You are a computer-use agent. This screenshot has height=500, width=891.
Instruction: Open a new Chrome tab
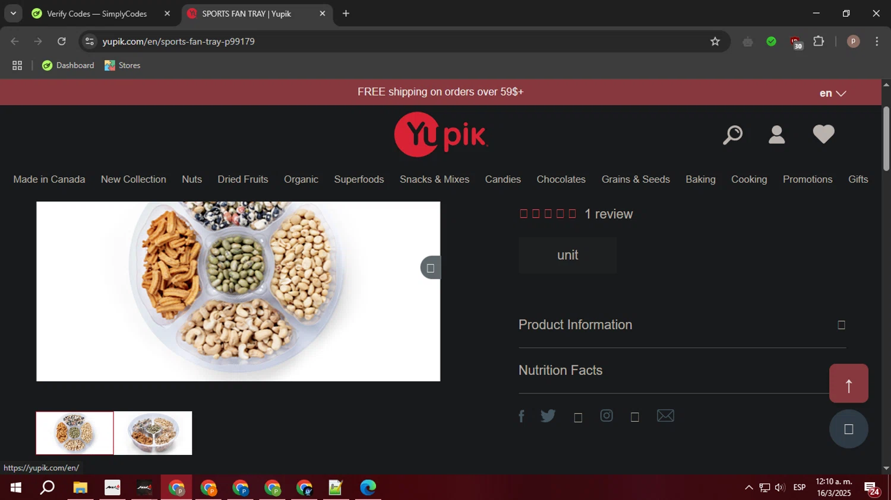tap(346, 14)
